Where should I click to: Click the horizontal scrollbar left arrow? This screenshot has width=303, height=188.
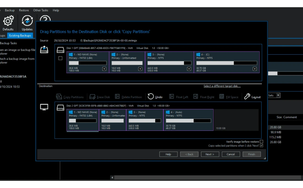(112, 178)
